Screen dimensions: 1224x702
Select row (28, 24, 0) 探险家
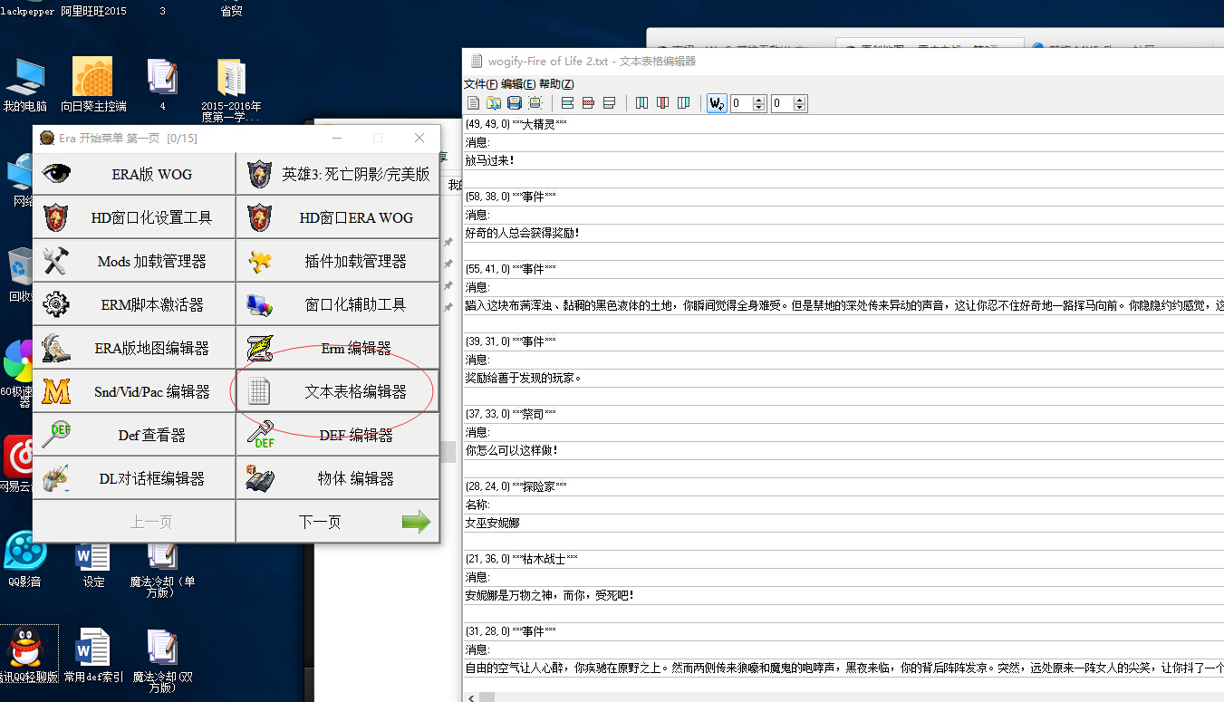click(x=843, y=486)
